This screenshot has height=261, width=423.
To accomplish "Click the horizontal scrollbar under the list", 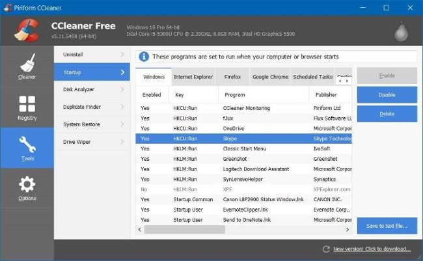I will pos(195,230).
